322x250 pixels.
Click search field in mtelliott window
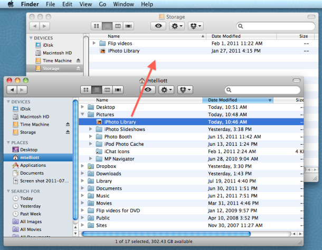(262, 90)
